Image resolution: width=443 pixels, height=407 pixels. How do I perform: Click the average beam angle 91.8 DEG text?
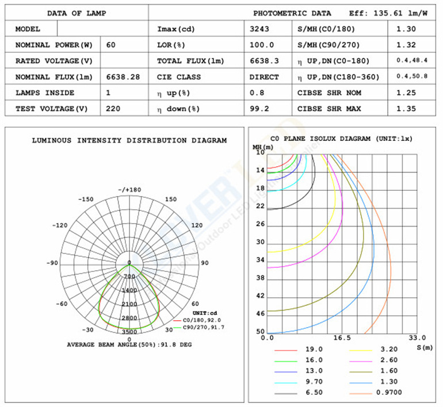tap(176, 344)
